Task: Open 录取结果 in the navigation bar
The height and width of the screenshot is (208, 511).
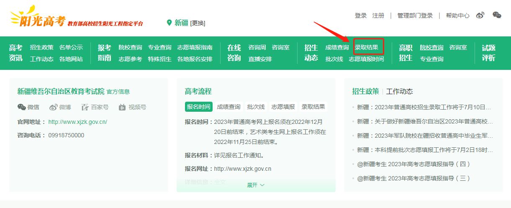Action: pyautogui.click(x=367, y=47)
